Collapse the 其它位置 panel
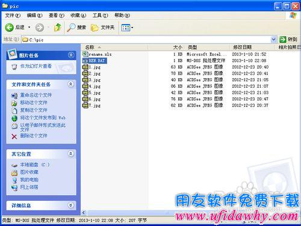This screenshot has width=301, height=226. 71,154
